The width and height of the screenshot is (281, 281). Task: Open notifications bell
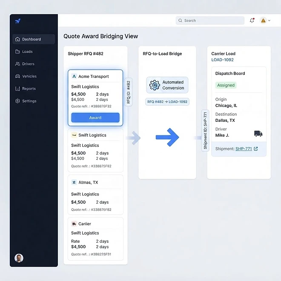coord(252,20)
